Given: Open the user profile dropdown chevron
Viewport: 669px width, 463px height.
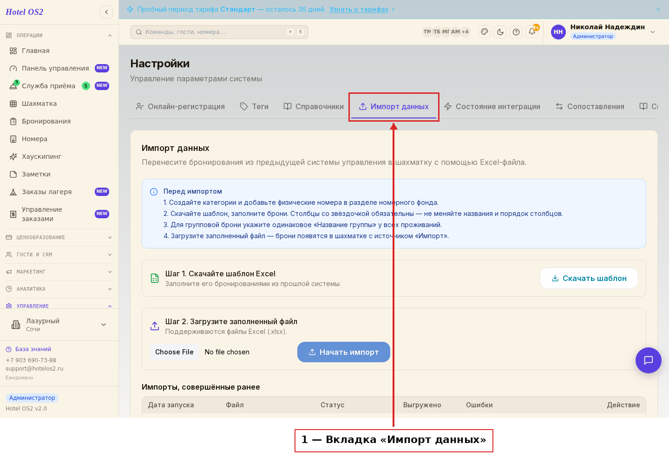Looking at the screenshot, I should [x=653, y=32].
